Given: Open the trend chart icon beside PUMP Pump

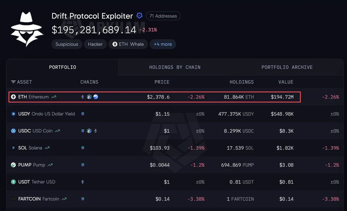Looking at the screenshot, I should pos(50,165).
